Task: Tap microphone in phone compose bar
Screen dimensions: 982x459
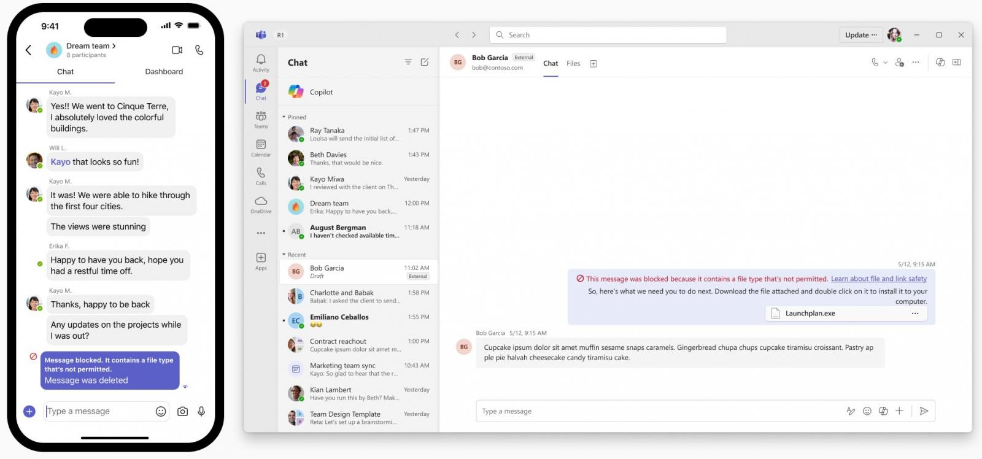Action: tap(201, 412)
